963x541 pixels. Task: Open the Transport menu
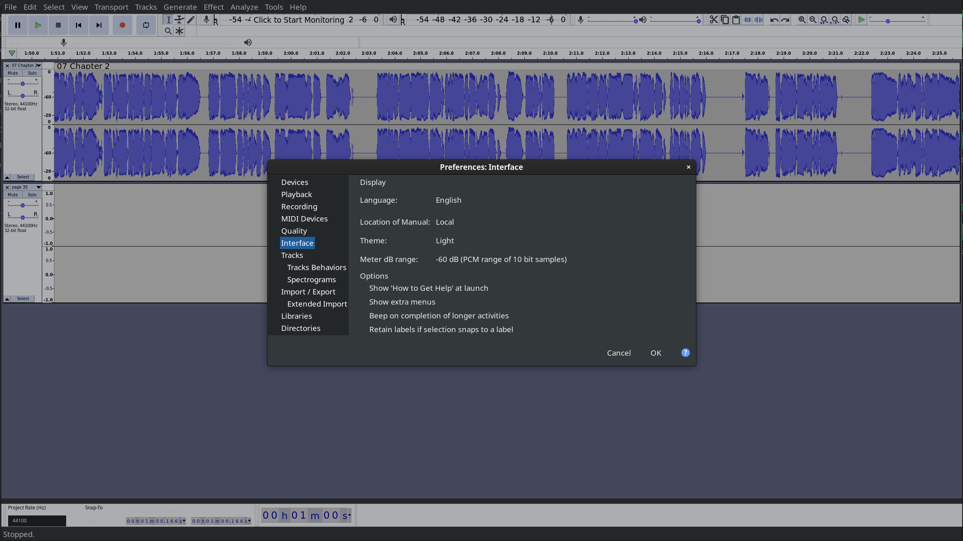[111, 7]
